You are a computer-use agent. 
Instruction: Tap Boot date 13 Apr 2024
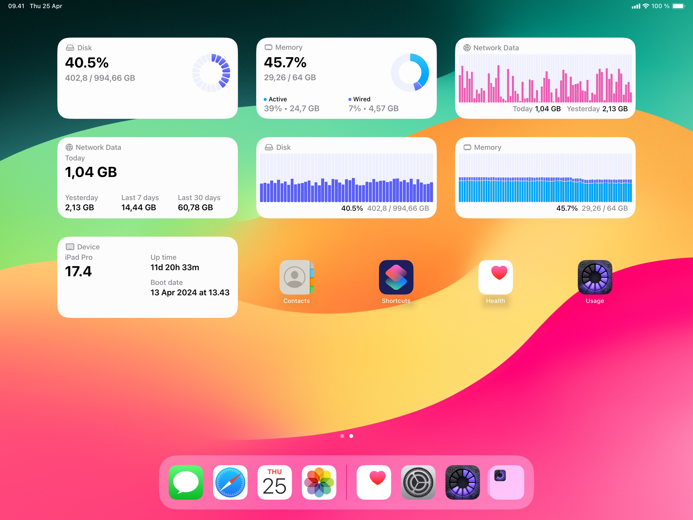click(x=190, y=288)
